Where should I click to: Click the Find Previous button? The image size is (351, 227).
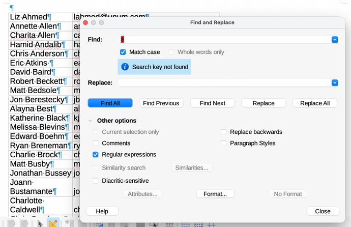click(x=161, y=103)
